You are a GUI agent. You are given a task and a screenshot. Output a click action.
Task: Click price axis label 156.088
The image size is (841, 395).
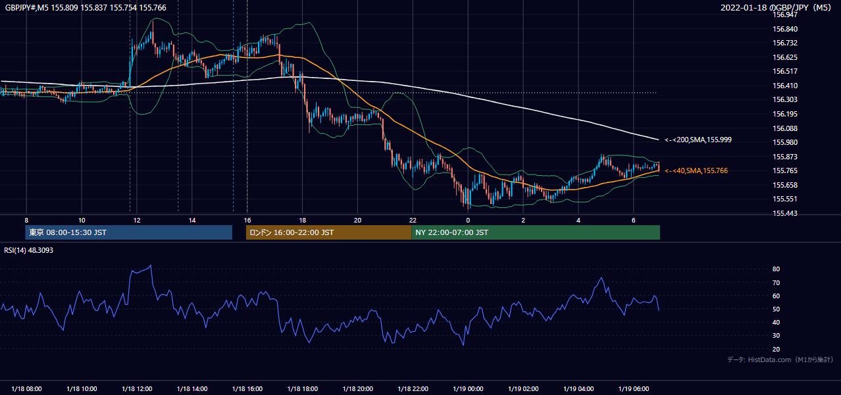point(784,128)
